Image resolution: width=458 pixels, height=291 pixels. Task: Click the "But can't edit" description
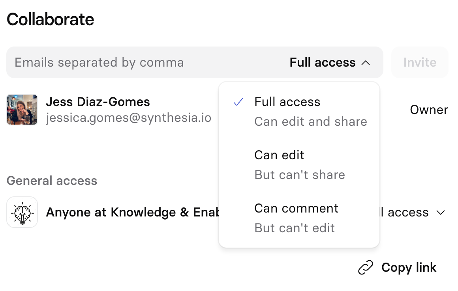295,228
